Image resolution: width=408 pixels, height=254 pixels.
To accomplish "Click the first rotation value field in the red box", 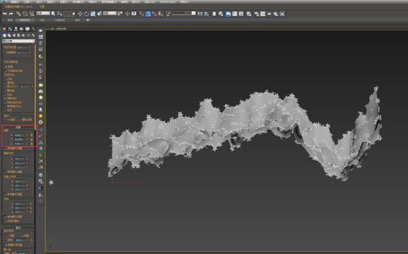I will (19, 135).
